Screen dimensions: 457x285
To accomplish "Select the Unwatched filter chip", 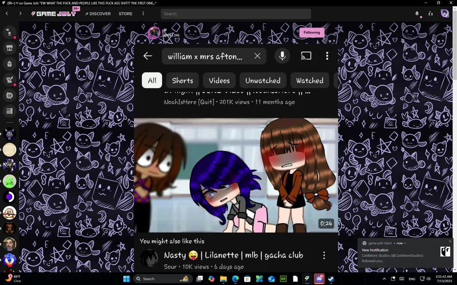I will tap(263, 80).
